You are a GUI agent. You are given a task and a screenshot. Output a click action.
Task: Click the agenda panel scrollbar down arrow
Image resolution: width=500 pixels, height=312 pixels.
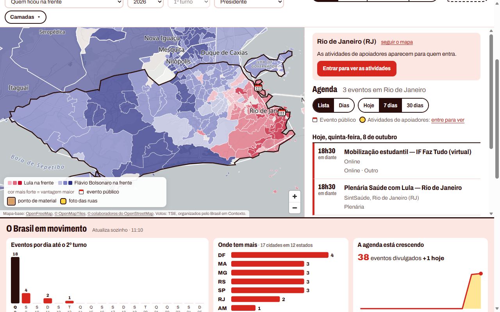click(x=491, y=214)
